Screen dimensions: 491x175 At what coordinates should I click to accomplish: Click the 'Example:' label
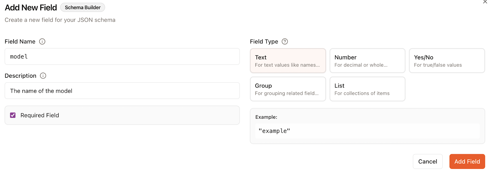[266, 117]
